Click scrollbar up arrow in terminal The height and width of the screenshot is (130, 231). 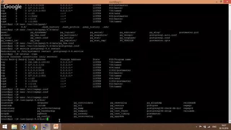click(230, 5)
